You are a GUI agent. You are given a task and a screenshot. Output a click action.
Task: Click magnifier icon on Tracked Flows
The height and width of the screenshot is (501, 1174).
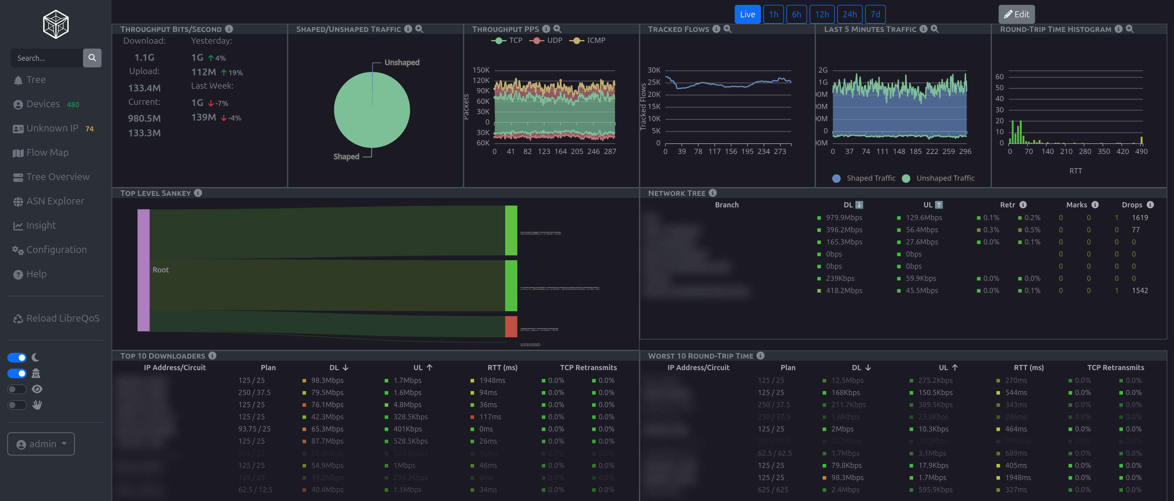727,29
